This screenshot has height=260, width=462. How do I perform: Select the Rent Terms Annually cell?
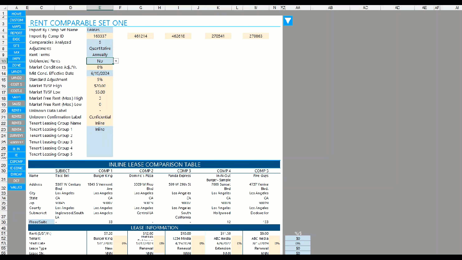click(x=100, y=55)
